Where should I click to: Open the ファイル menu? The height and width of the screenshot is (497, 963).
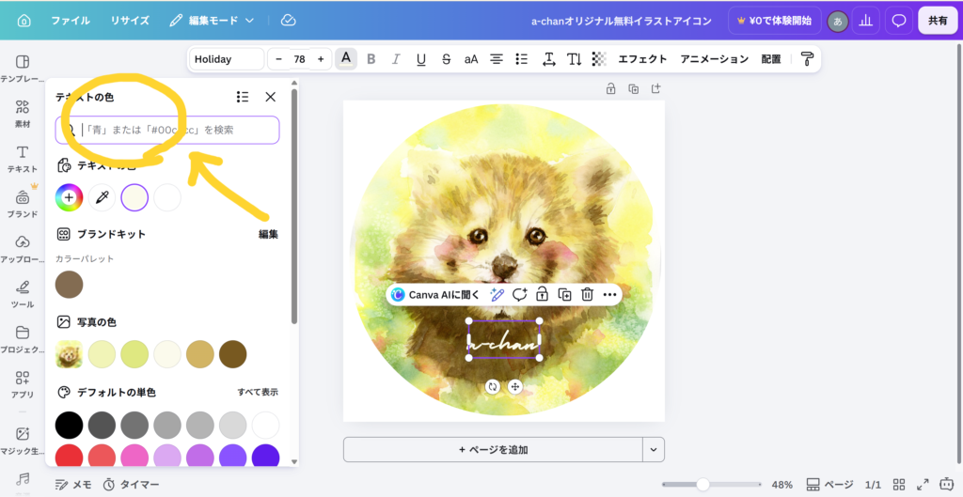click(70, 21)
